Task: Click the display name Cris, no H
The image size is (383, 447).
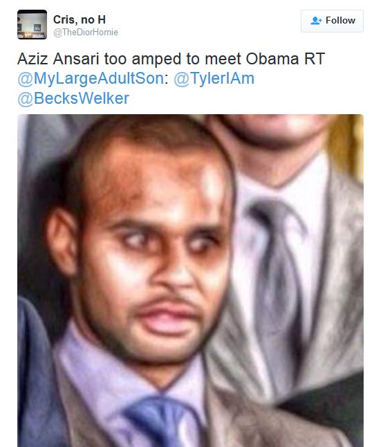Action: point(80,19)
